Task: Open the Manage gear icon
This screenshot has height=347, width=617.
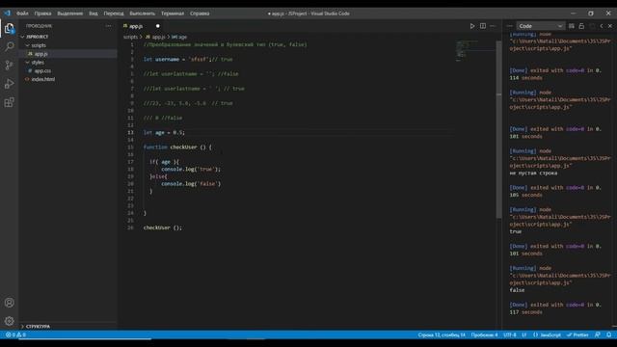Action: (x=9, y=321)
